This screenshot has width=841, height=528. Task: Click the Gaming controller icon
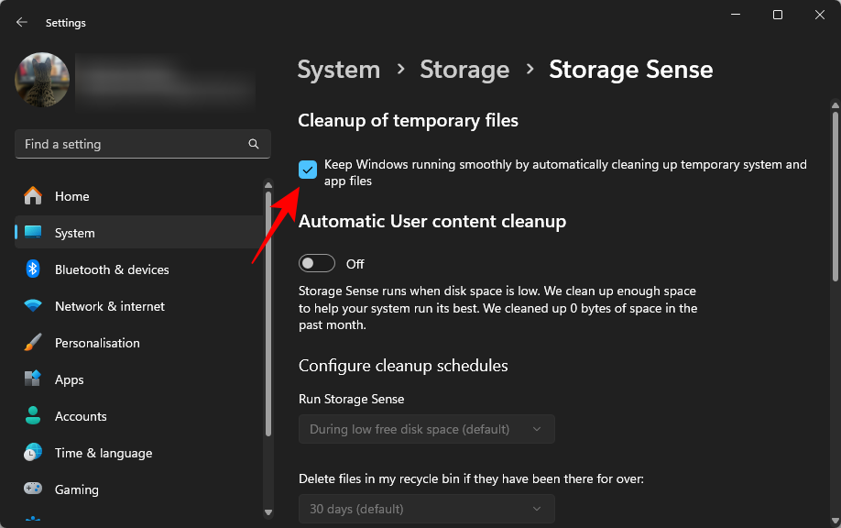[x=33, y=489]
